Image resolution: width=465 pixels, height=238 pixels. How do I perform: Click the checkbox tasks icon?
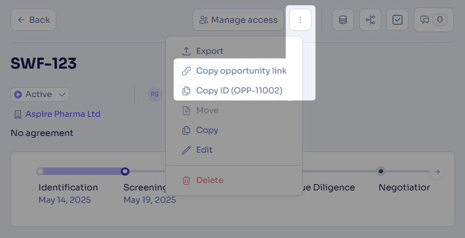(398, 20)
